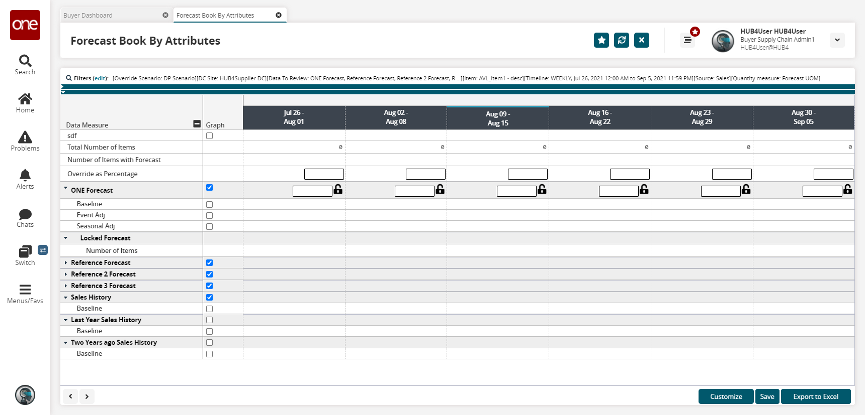Close report using teal X button
865x415 pixels.
642,40
